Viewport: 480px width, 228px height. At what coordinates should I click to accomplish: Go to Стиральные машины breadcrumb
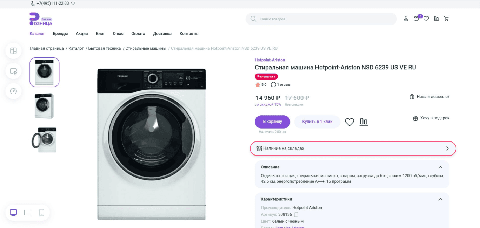[x=146, y=48]
